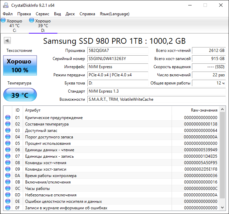The height and width of the screenshot is (214, 229).
Task: Click status orb of attribute 0A row
Action: pos(8,176)
